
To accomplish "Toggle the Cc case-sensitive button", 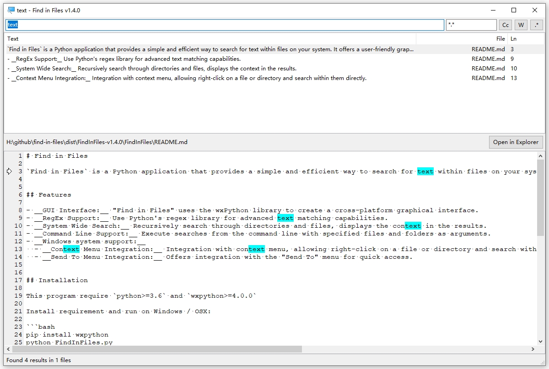I will 505,25.
